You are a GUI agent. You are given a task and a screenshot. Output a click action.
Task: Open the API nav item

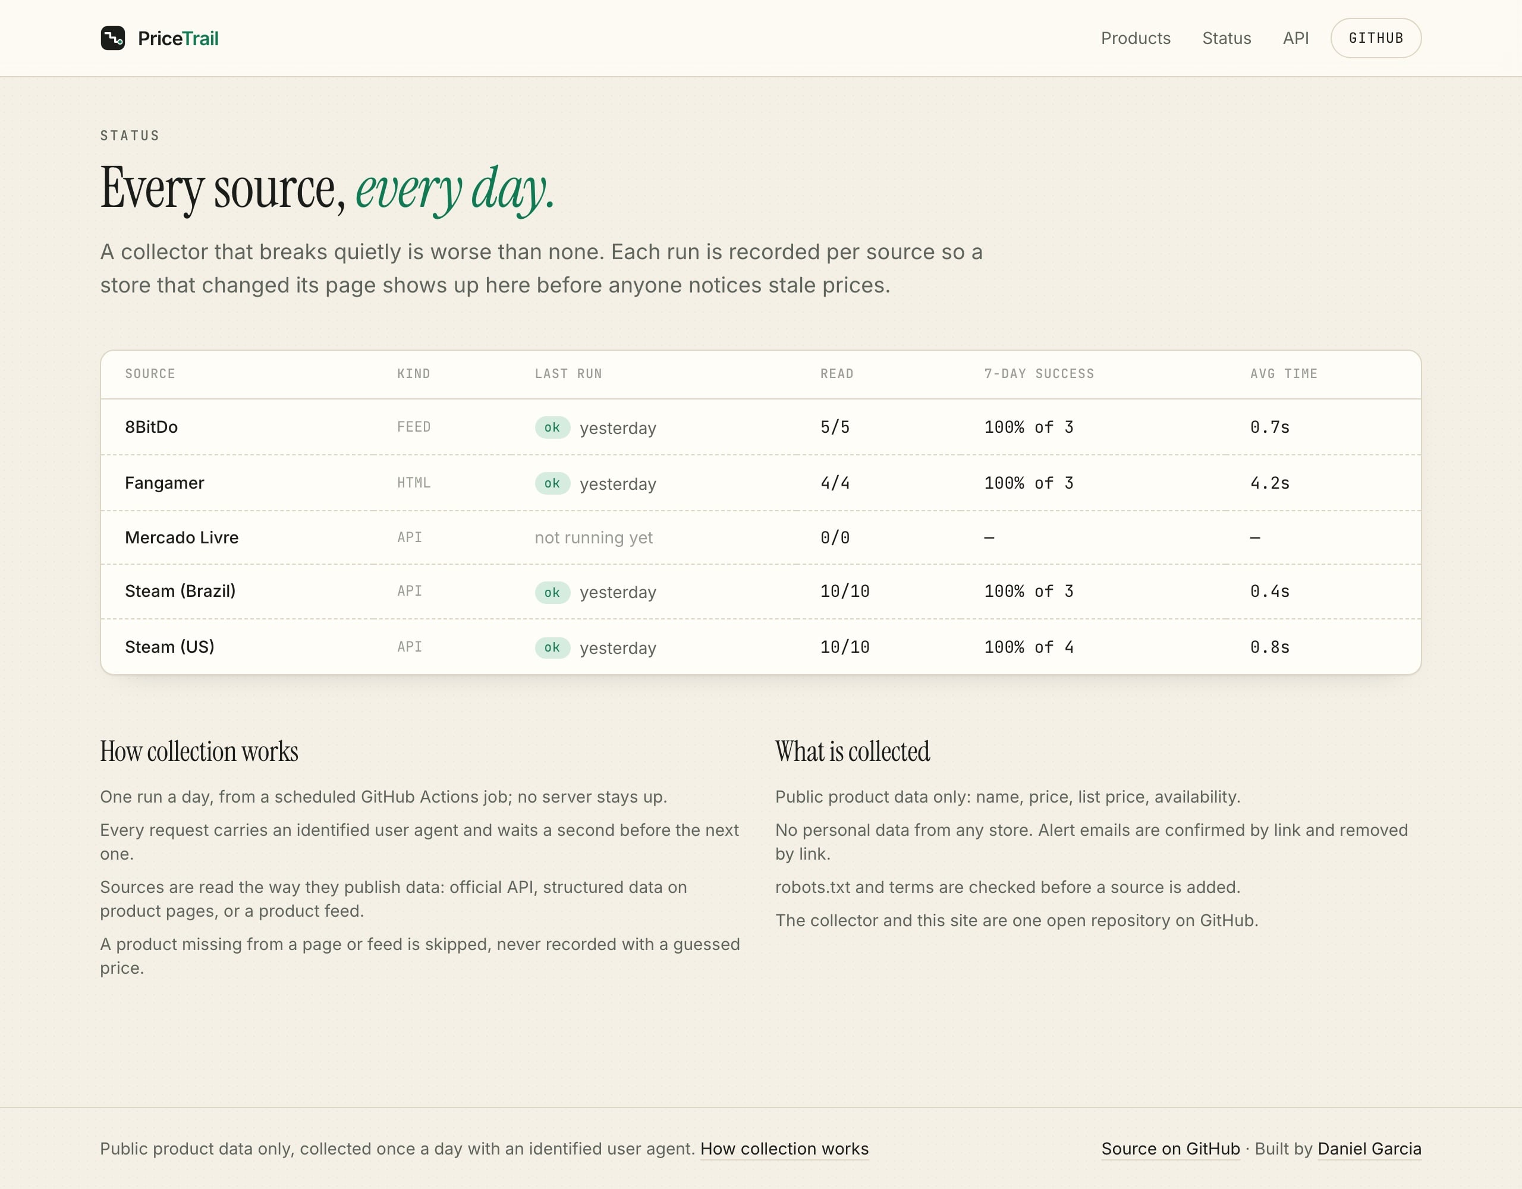coord(1295,38)
